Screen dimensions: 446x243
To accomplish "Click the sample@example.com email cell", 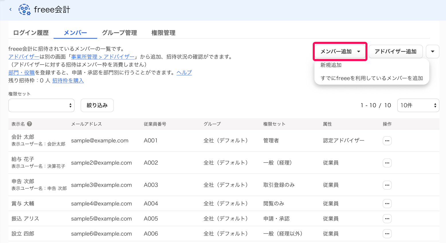I will pyautogui.click(x=100, y=141).
